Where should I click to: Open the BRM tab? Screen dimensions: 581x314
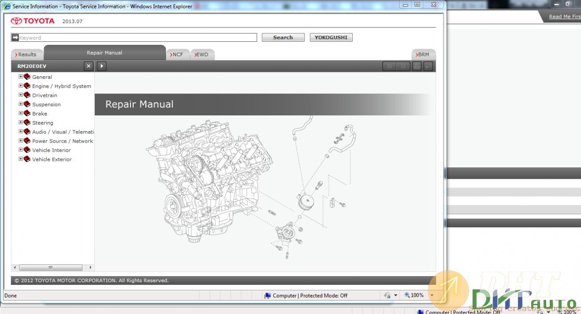[x=423, y=55]
